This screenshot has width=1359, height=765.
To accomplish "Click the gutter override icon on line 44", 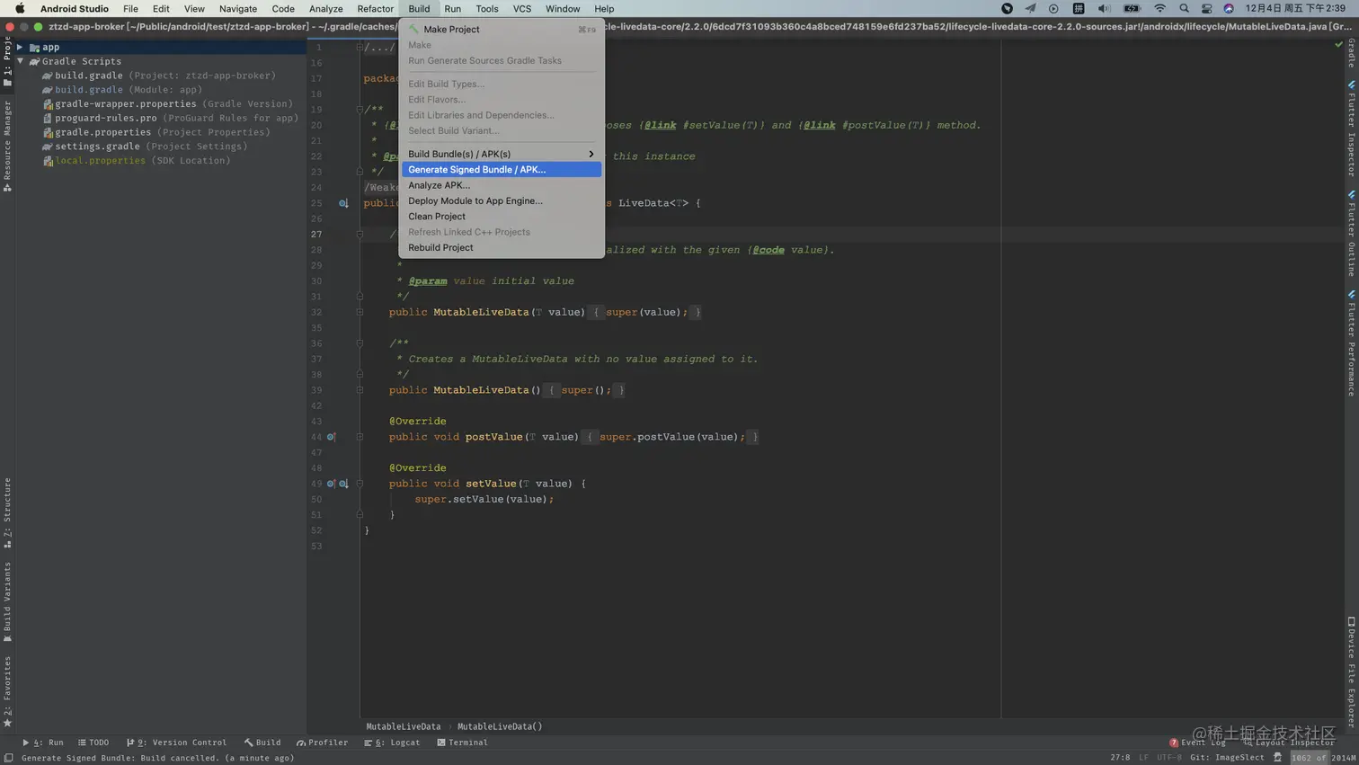I will pyautogui.click(x=331, y=437).
